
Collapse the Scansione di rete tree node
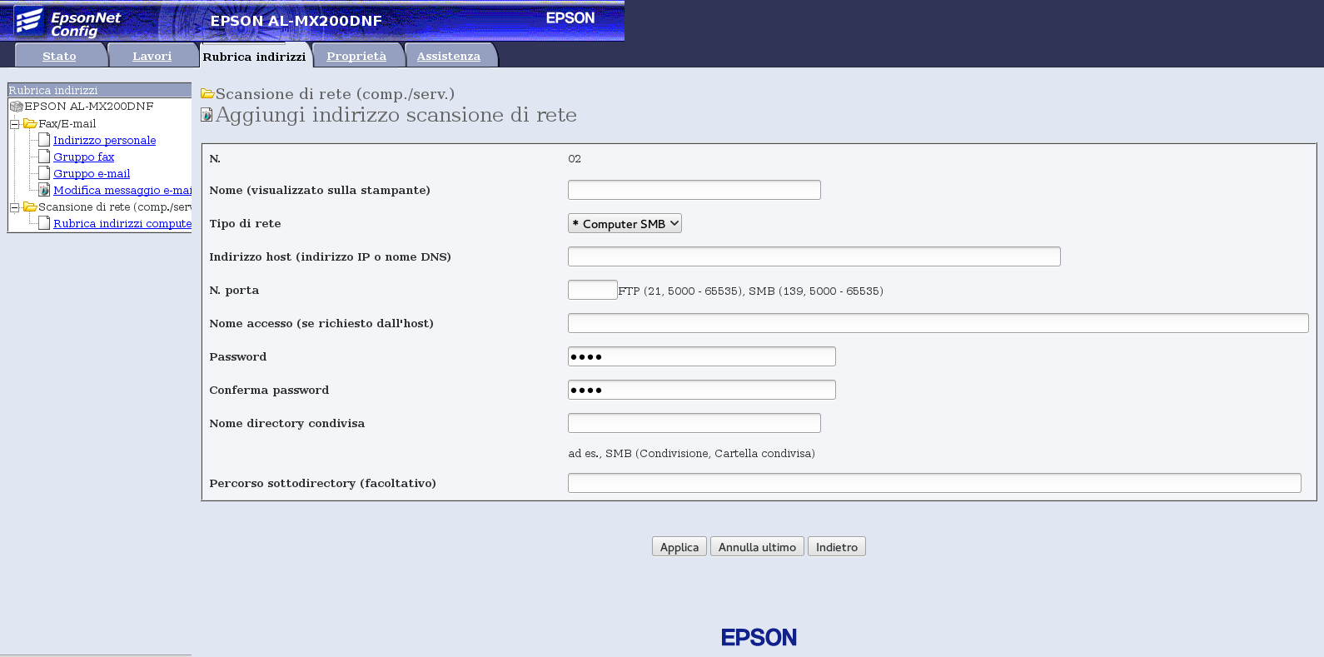coord(14,207)
